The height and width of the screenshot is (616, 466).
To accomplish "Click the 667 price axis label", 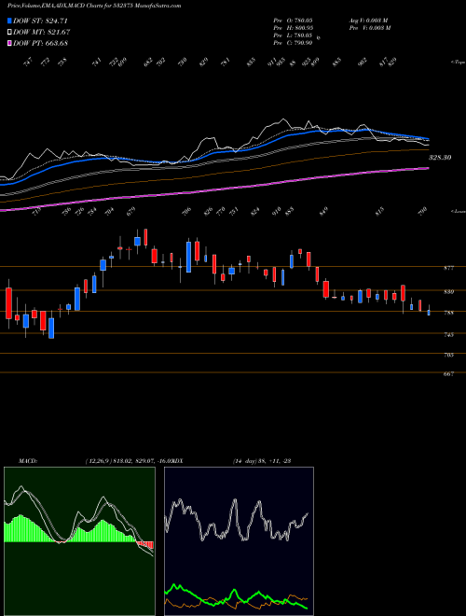I will [448, 374].
